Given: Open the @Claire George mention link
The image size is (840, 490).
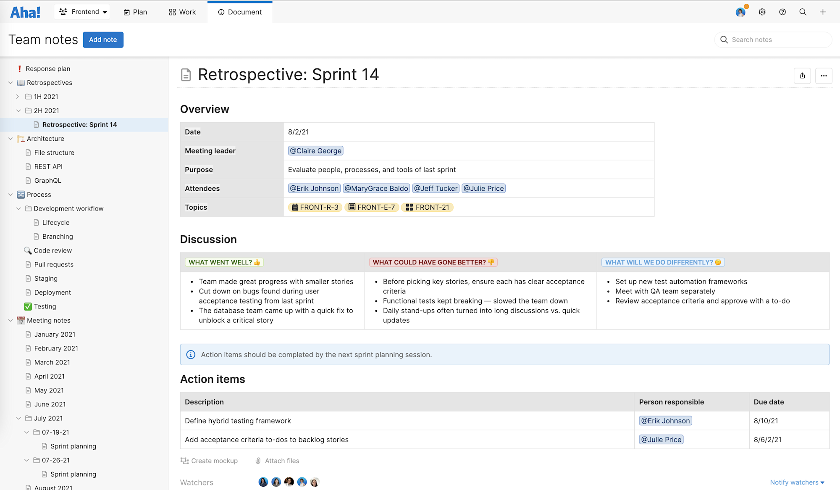Looking at the screenshot, I should coord(315,150).
